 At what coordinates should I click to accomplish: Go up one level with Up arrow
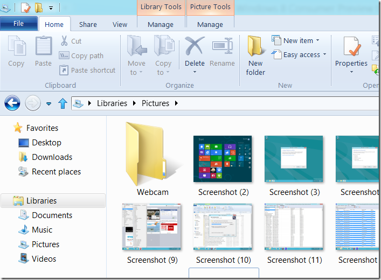tap(63, 103)
